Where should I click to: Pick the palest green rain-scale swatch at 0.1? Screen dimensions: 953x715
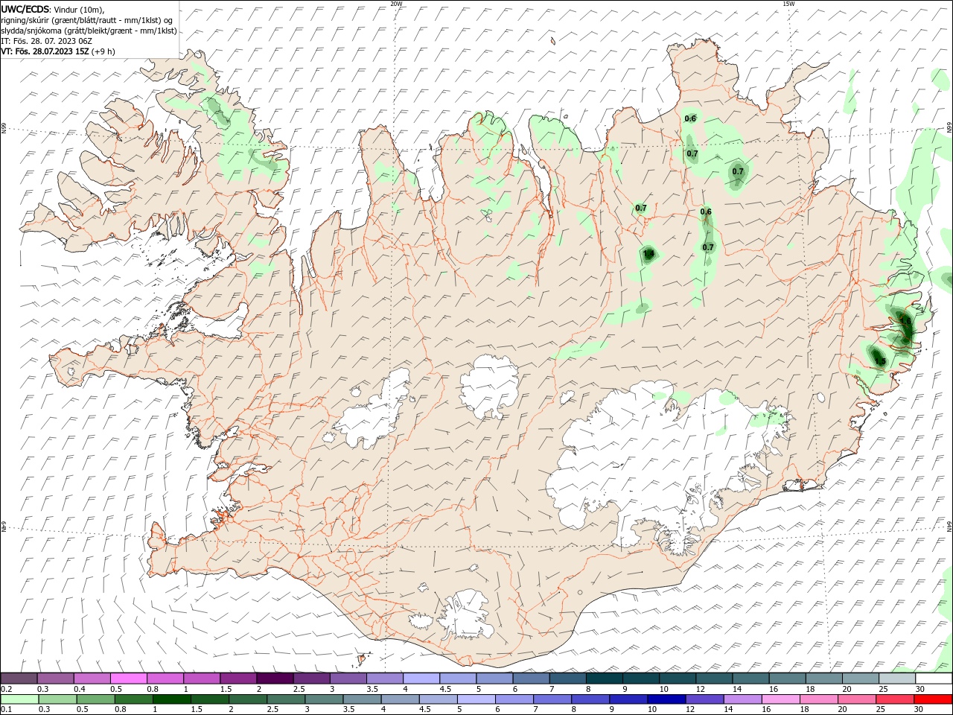[19, 699]
